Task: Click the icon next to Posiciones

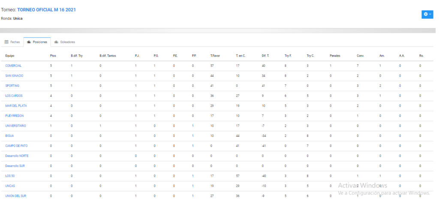Action: 29,42
